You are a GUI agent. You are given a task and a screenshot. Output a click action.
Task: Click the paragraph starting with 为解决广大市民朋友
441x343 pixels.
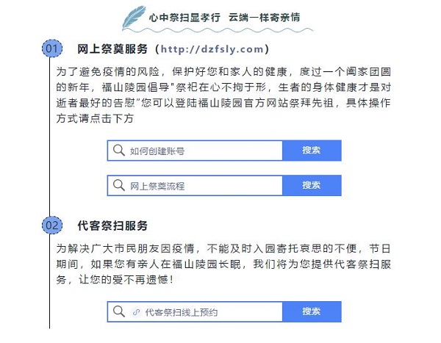coord(223,264)
